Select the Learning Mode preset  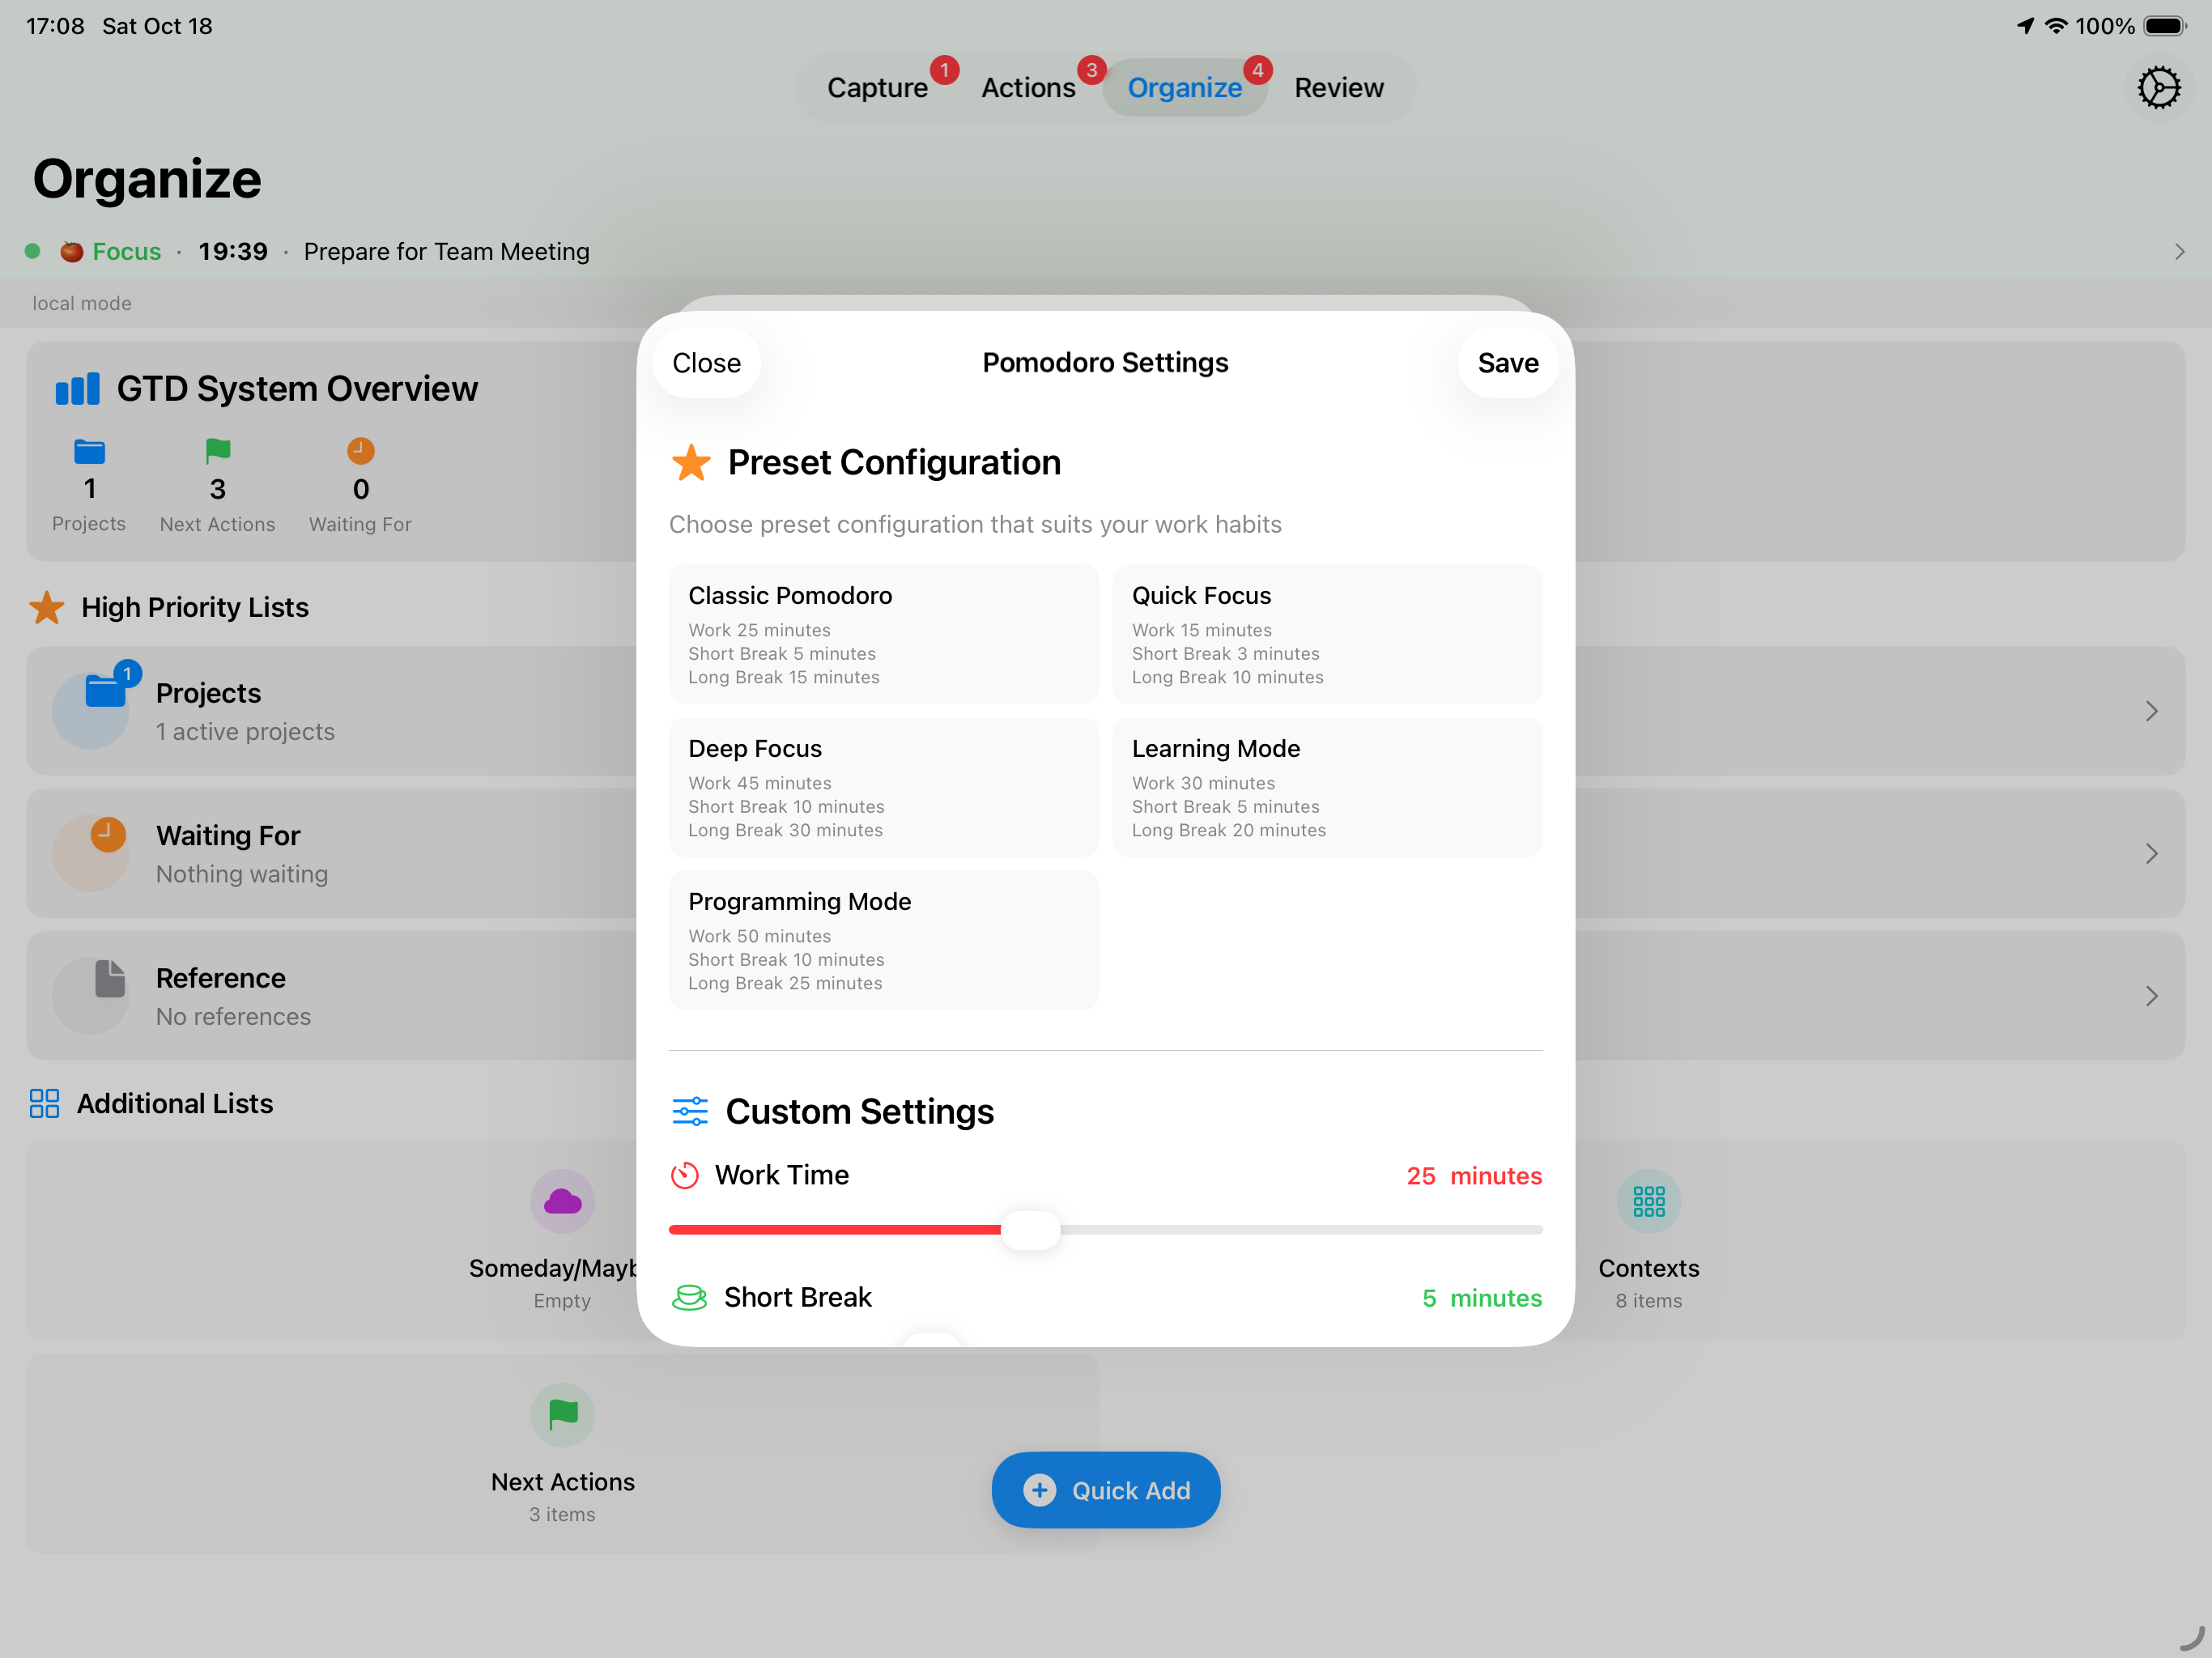click(x=1327, y=787)
